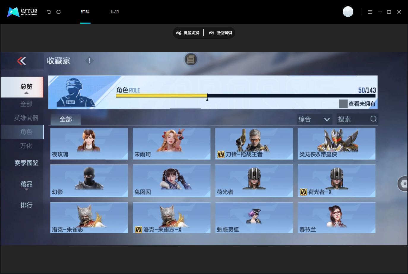
Task: Select the 荷光者-X character card
Action: 337,181
